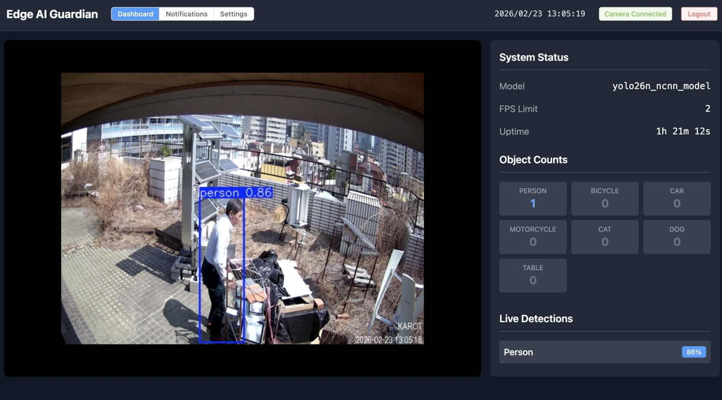The image size is (722, 400).
Task: Go to the Settings tab
Action: (x=233, y=14)
